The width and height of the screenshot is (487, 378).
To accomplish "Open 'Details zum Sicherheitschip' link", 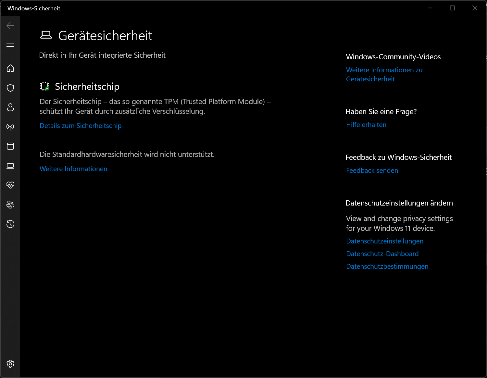I will coord(81,126).
